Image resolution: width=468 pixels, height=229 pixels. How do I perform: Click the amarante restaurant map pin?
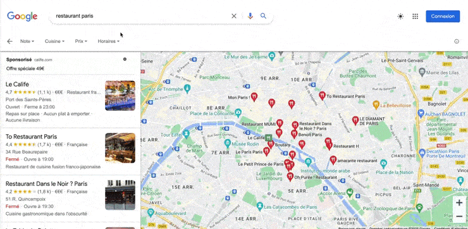(333, 160)
